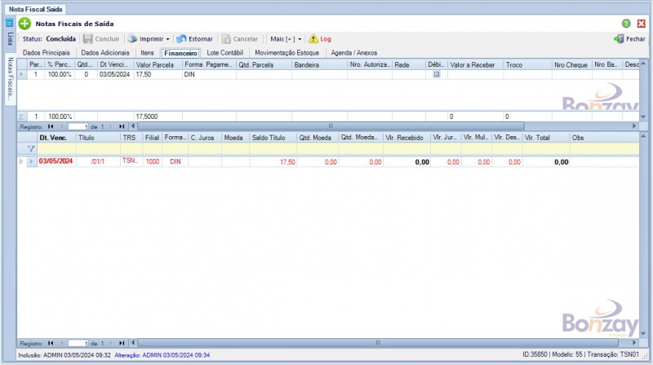Click the upper grid horizontal scrollbar
Screen dimensions: 653x365
point(331,126)
